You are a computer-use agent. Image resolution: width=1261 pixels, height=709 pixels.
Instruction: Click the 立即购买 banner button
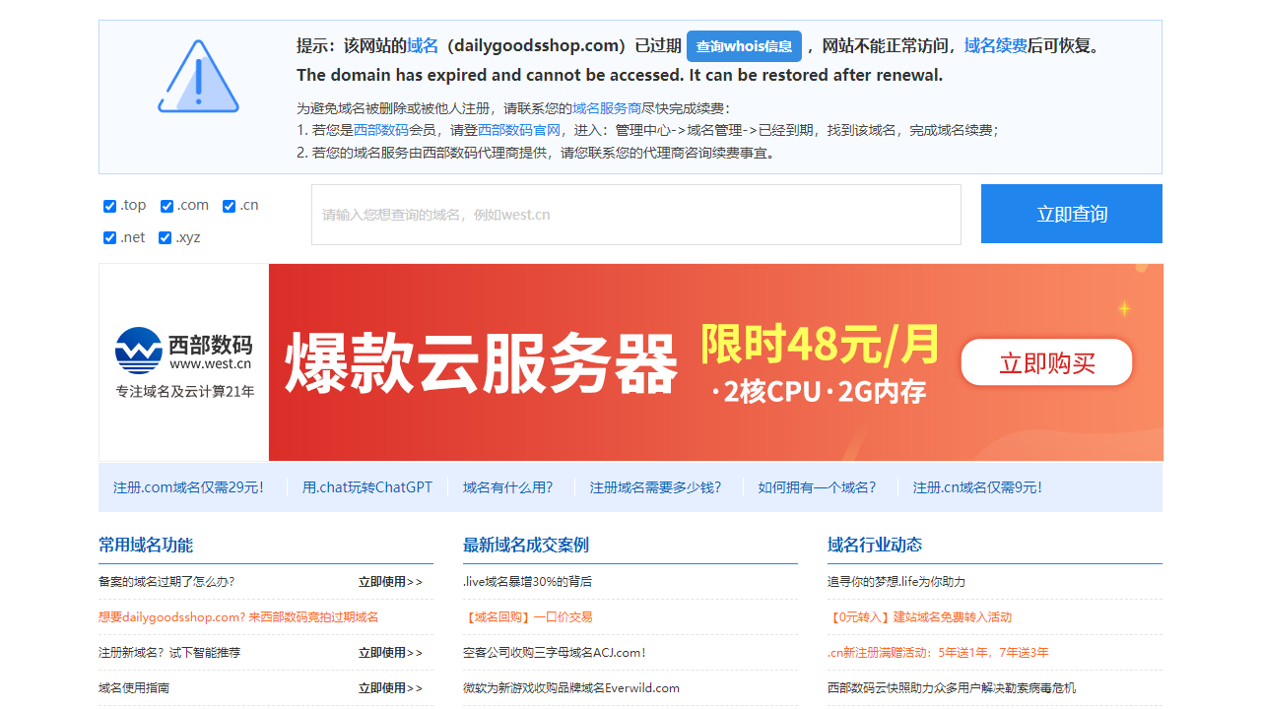pos(1046,362)
